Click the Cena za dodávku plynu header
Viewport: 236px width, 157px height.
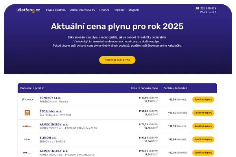[x=144, y=88]
